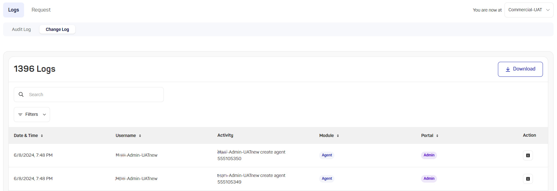Sort by Username column arrows

click(140, 136)
